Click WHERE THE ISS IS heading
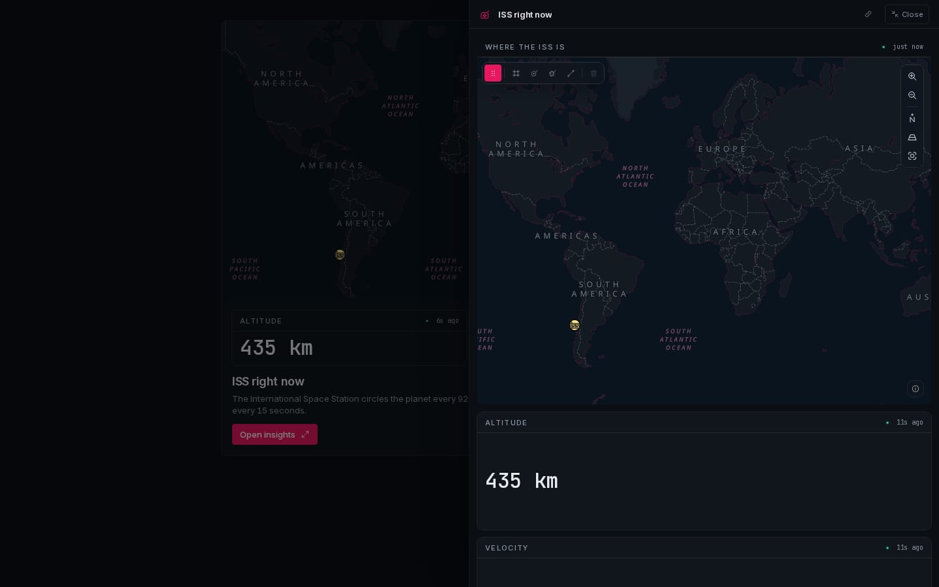 pyautogui.click(x=525, y=47)
